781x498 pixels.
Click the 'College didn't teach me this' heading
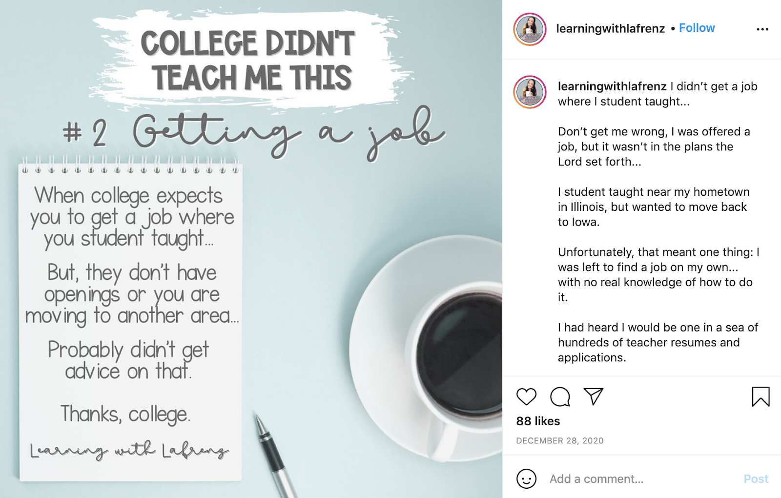[x=248, y=61]
